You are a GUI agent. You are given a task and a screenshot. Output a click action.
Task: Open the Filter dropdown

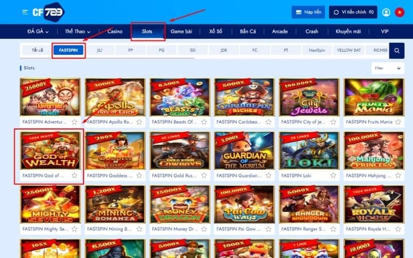388,68
